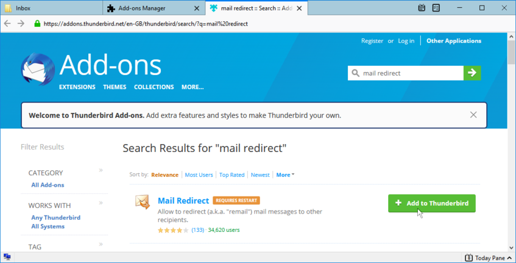This screenshot has width=516, height=263.
Task: Click the vertical scrollbar thumb
Action: coord(511,52)
